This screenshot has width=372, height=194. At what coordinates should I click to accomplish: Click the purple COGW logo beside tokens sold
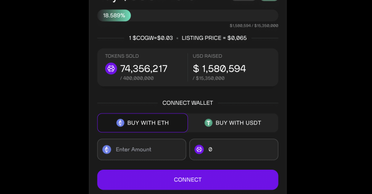tap(111, 68)
